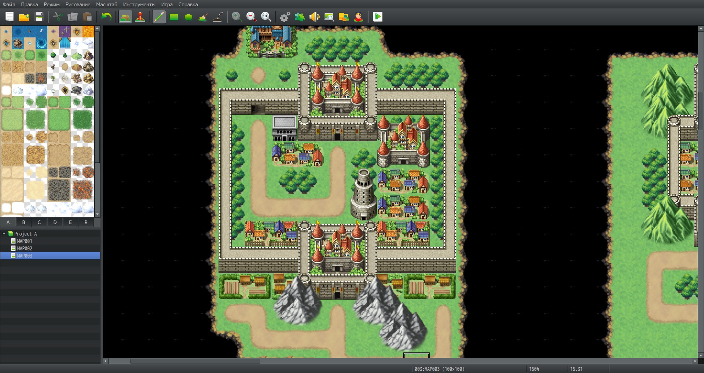Cut the selection using the scissors icon
The image size is (704, 373).
(x=58, y=17)
